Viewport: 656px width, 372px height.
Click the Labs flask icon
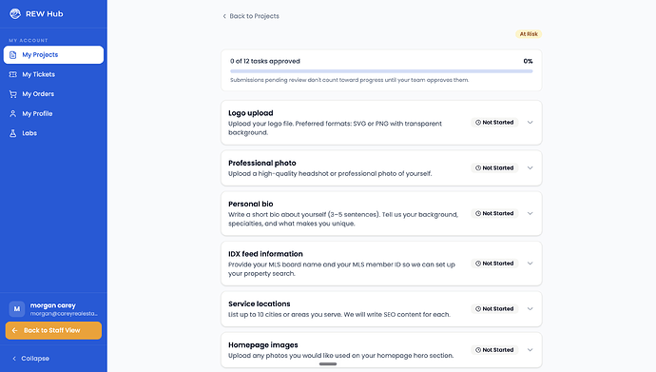[x=13, y=133]
